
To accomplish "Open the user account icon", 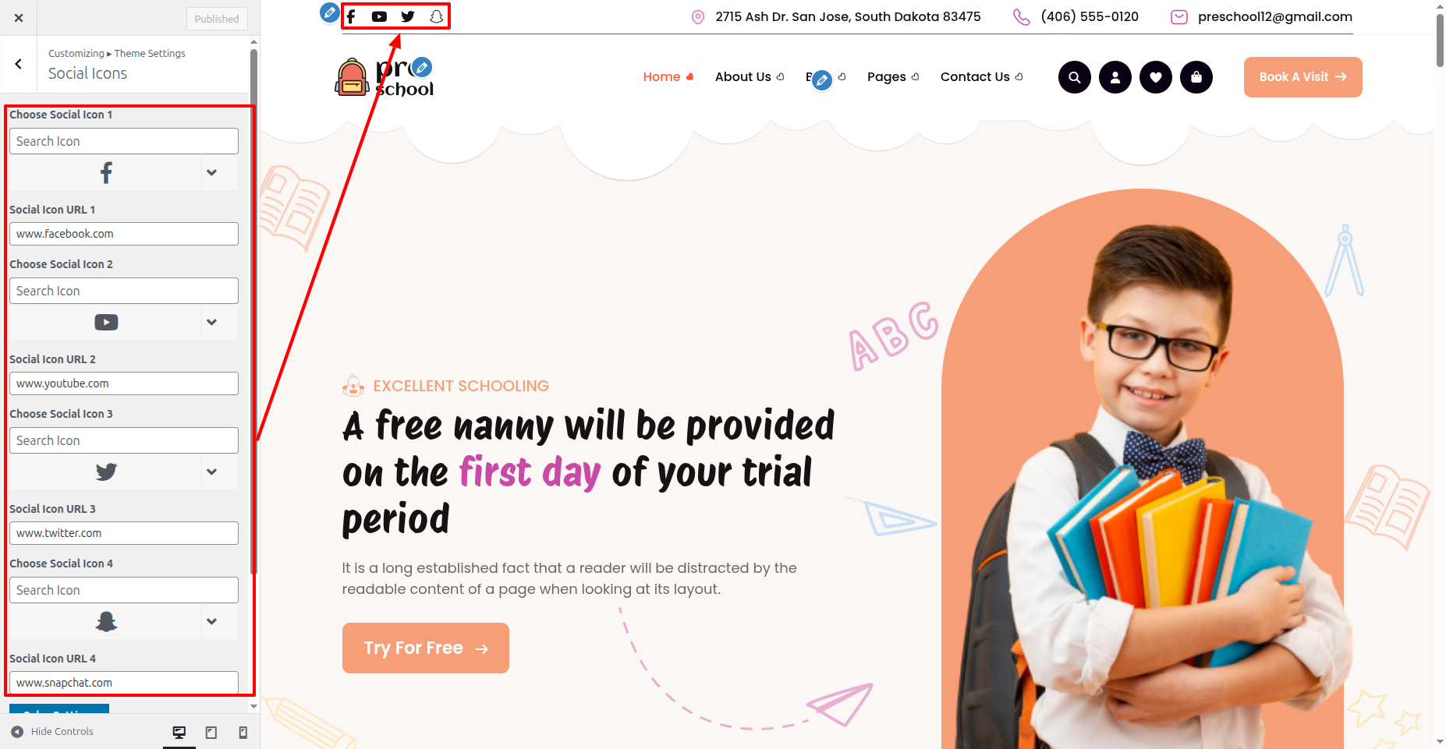I will 1115,77.
